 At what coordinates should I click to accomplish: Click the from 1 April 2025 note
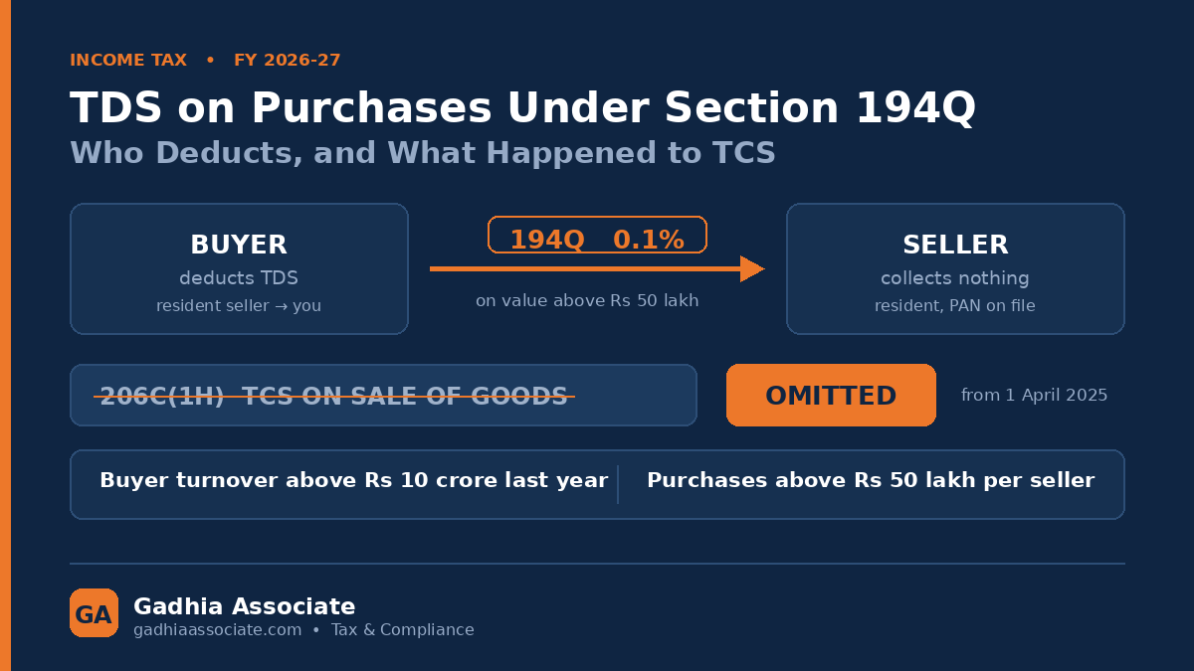(x=1034, y=396)
